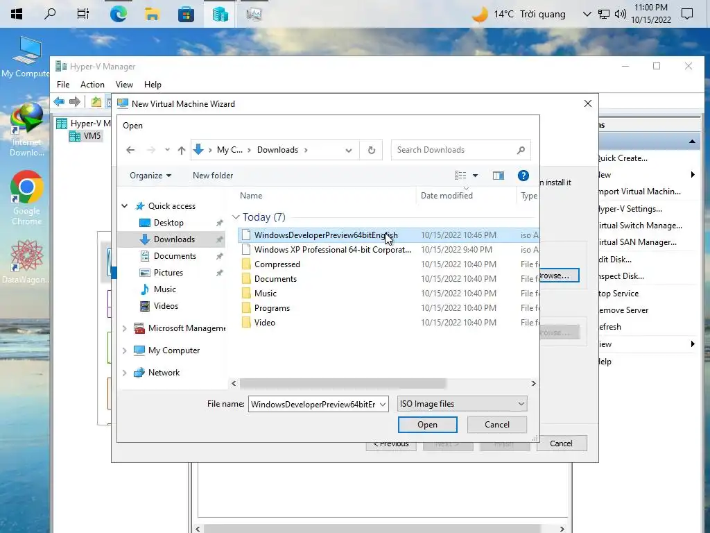Open Microsoft Edge from taskbar
This screenshot has width=710, height=533.
pos(118,14)
